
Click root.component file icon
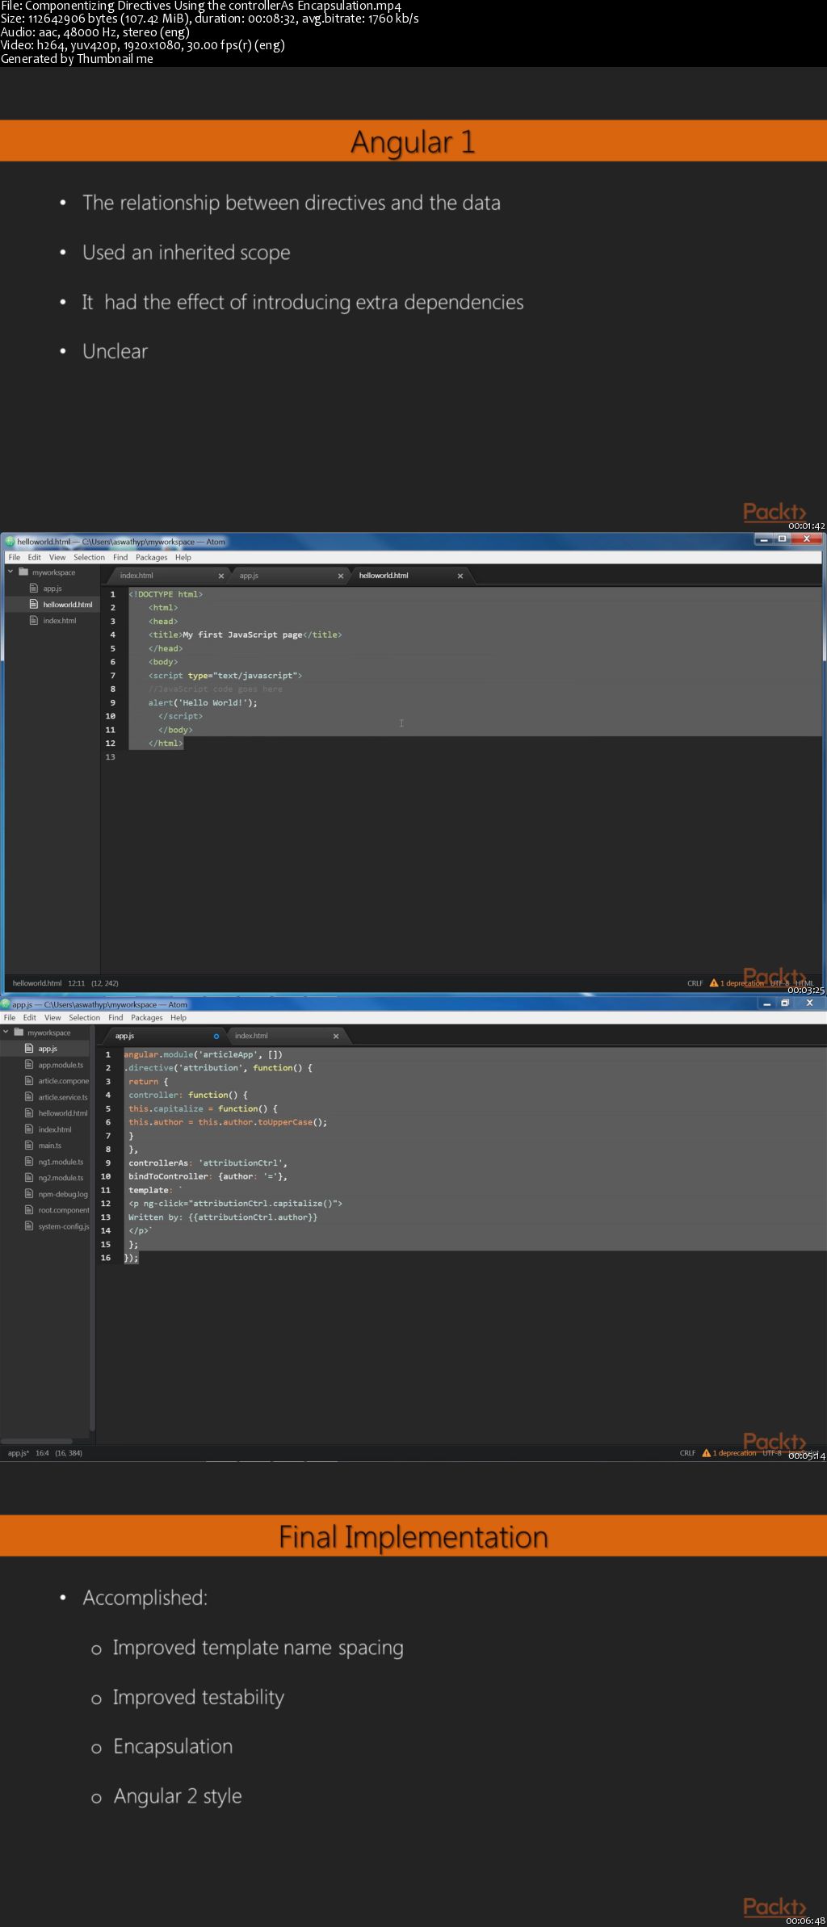(29, 1210)
